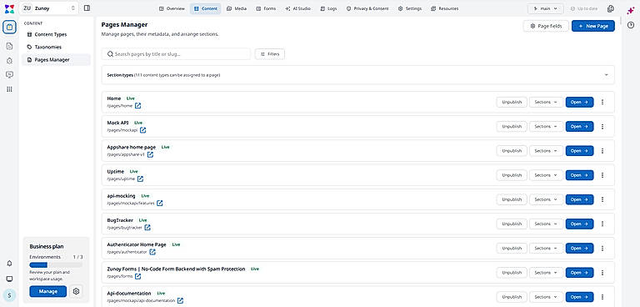
Task: Click Open for the api-mocking page
Action: pyautogui.click(x=580, y=199)
